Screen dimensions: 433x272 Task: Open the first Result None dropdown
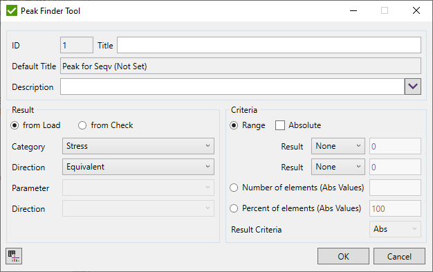coord(338,146)
